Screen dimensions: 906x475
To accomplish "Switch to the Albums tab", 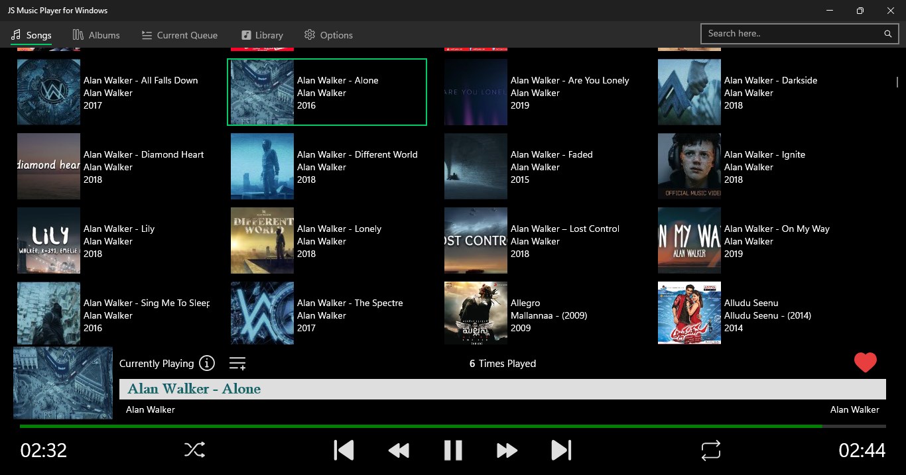I will coord(96,35).
